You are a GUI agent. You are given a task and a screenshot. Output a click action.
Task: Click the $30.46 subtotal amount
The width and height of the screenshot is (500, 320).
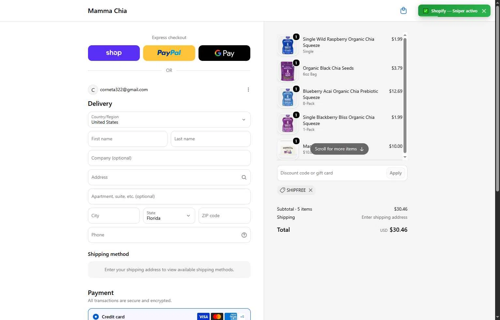tap(401, 209)
